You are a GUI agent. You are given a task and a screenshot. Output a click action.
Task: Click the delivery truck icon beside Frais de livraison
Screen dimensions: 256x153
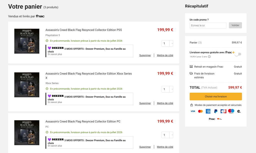point(191,74)
